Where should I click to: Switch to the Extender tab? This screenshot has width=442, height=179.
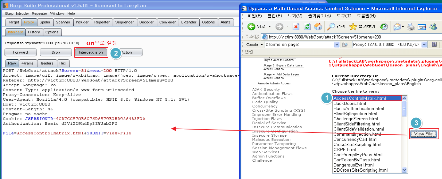[x=189, y=22]
